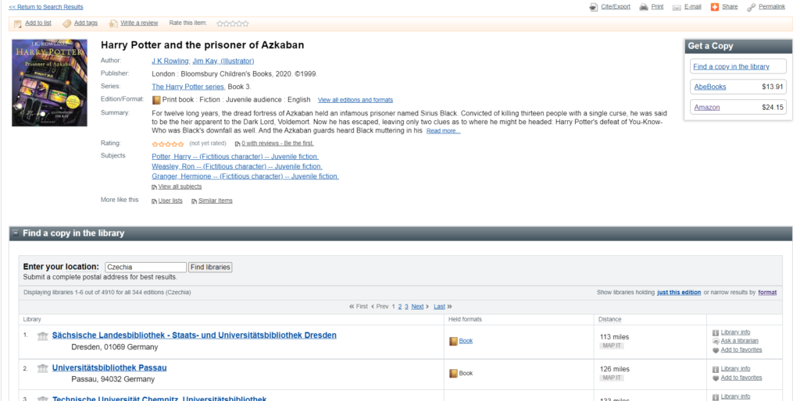Open the Permalink link
Image resolution: width=800 pixels, height=401 pixels.
(771, 6)
